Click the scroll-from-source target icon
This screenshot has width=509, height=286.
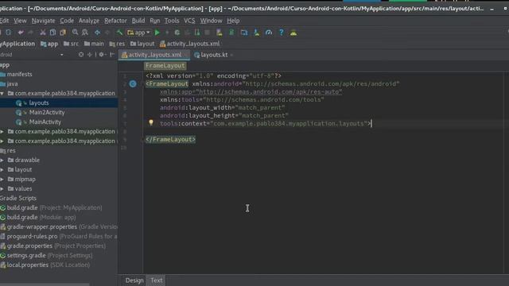click(81, 55)
